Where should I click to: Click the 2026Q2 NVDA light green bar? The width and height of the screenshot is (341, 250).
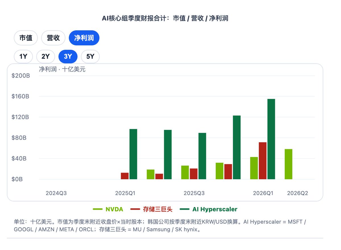288,164
